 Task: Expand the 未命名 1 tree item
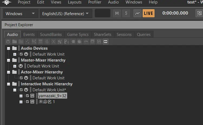click(21, 102)
